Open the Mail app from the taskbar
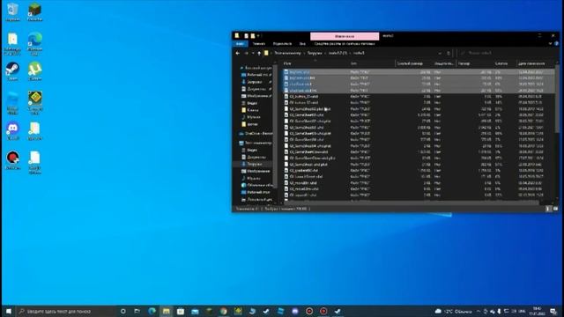The width and height of the screenshot is (564, 317). [x=195, y=311]
